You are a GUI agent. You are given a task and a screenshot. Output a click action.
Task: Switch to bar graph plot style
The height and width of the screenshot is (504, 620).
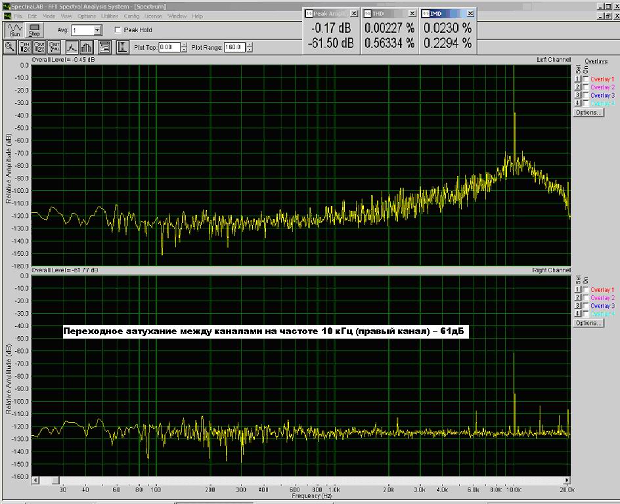[x=86, y=47]
